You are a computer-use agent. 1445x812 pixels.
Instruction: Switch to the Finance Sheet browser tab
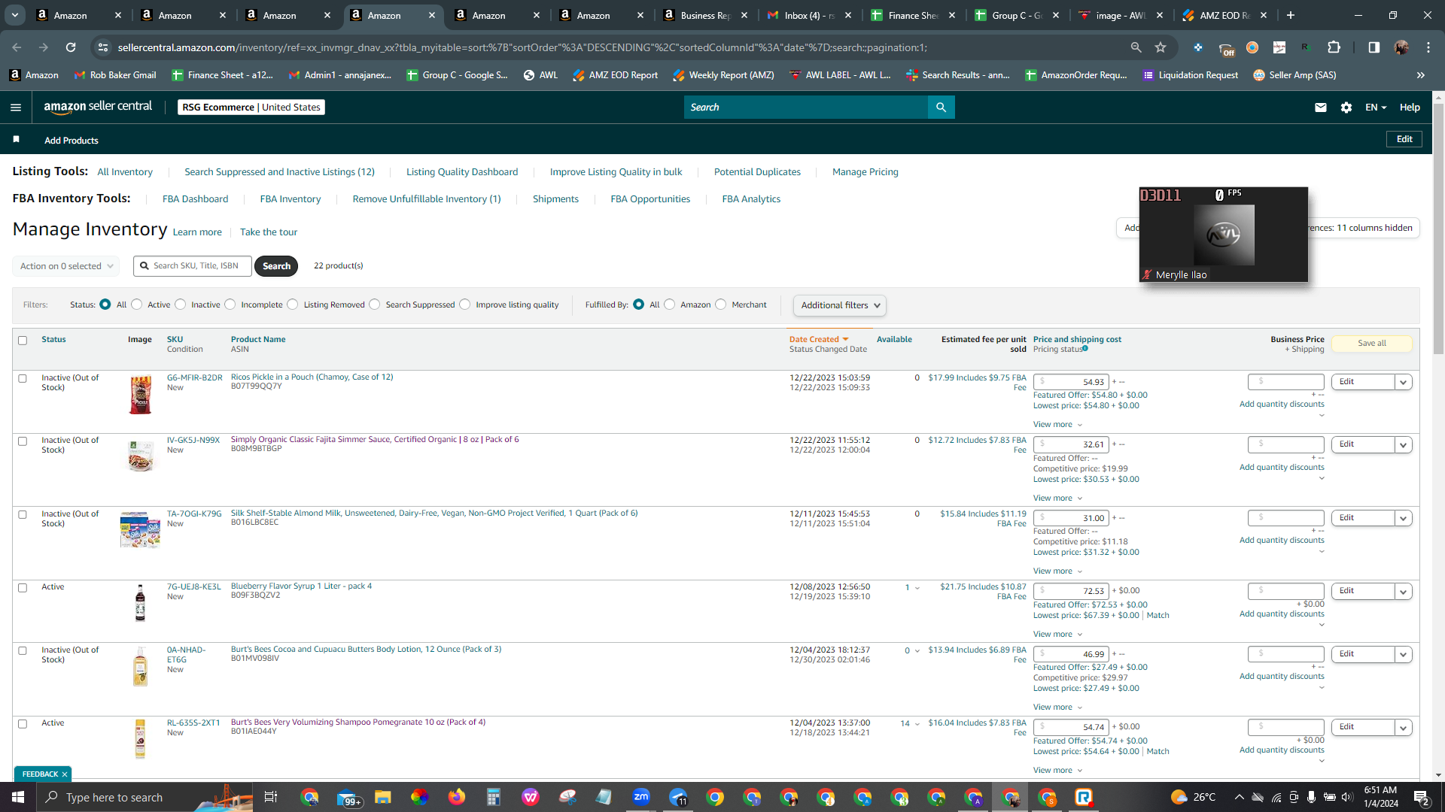(914, 15)
